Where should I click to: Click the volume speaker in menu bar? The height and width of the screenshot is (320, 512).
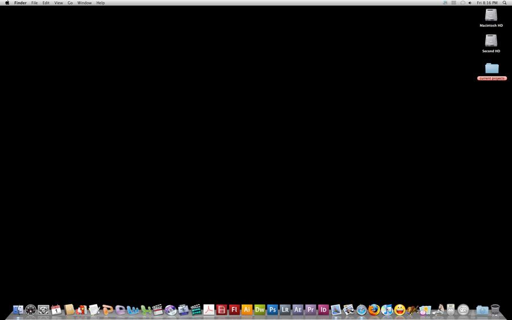click(470, 3)
